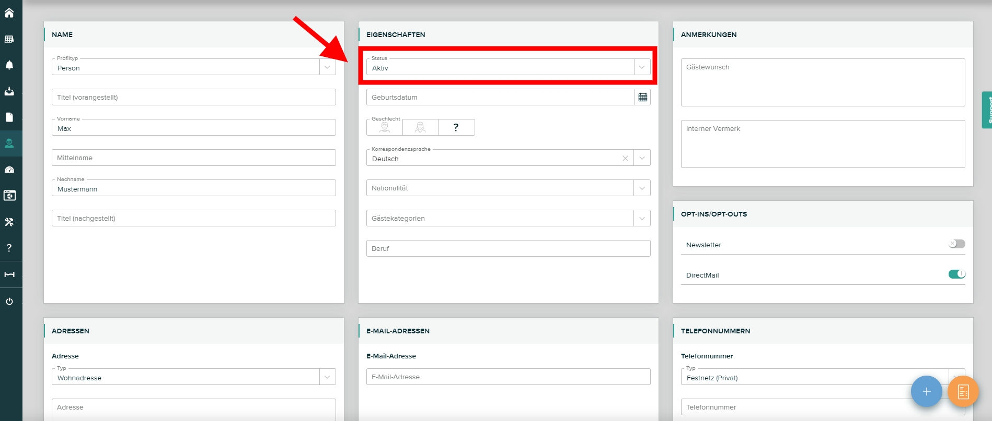Click the calendar icon beside Geburtsdatum
Viewport: 992px width, 421px height.
(642, 97)
